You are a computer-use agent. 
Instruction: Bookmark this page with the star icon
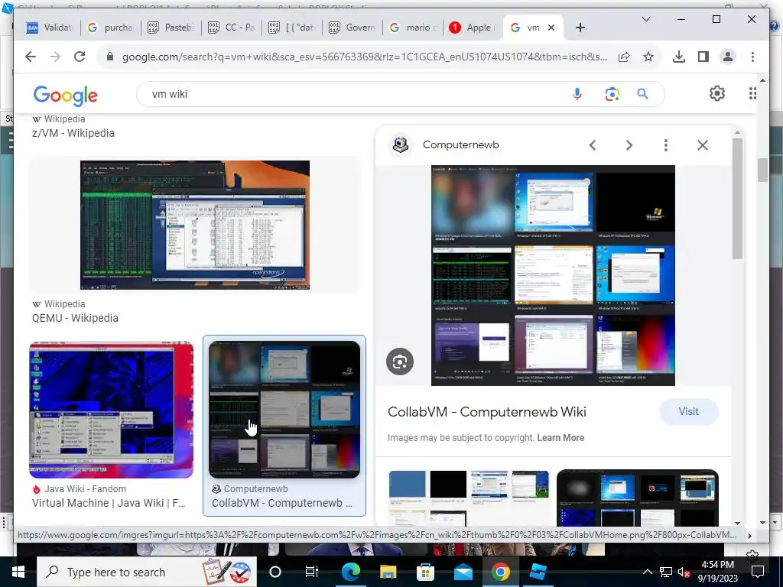648,57
